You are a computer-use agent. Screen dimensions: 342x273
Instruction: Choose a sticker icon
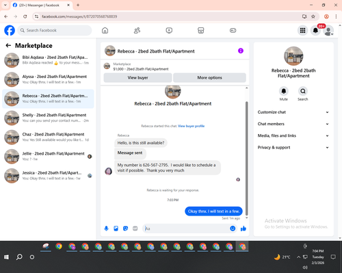pos(125,229)
